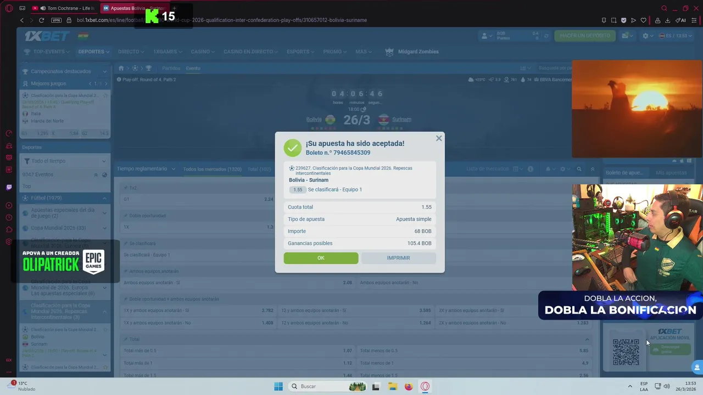
Task: Open the TOP-EVENTS menu
Action: coord(47,52)
